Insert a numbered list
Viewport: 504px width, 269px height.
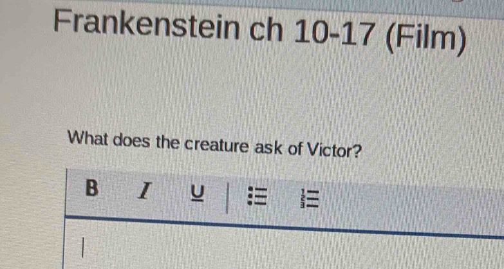[x=309, y=199]
